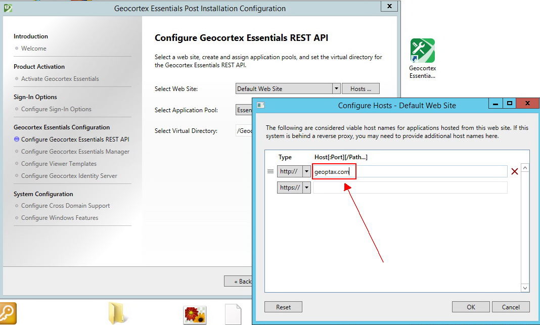
Task: Expand the Select Web Site dropdown
Action: point(336,88)
